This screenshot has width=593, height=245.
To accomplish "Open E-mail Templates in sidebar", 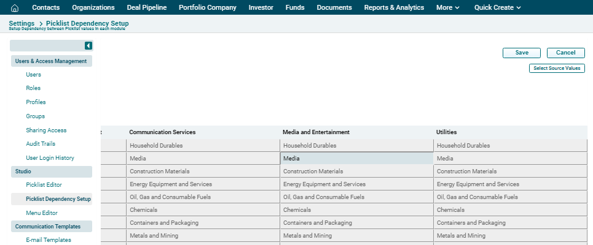I will coord(49,240).
